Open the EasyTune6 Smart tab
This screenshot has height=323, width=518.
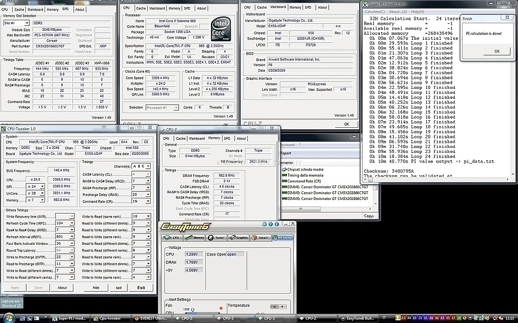point(261,237)
